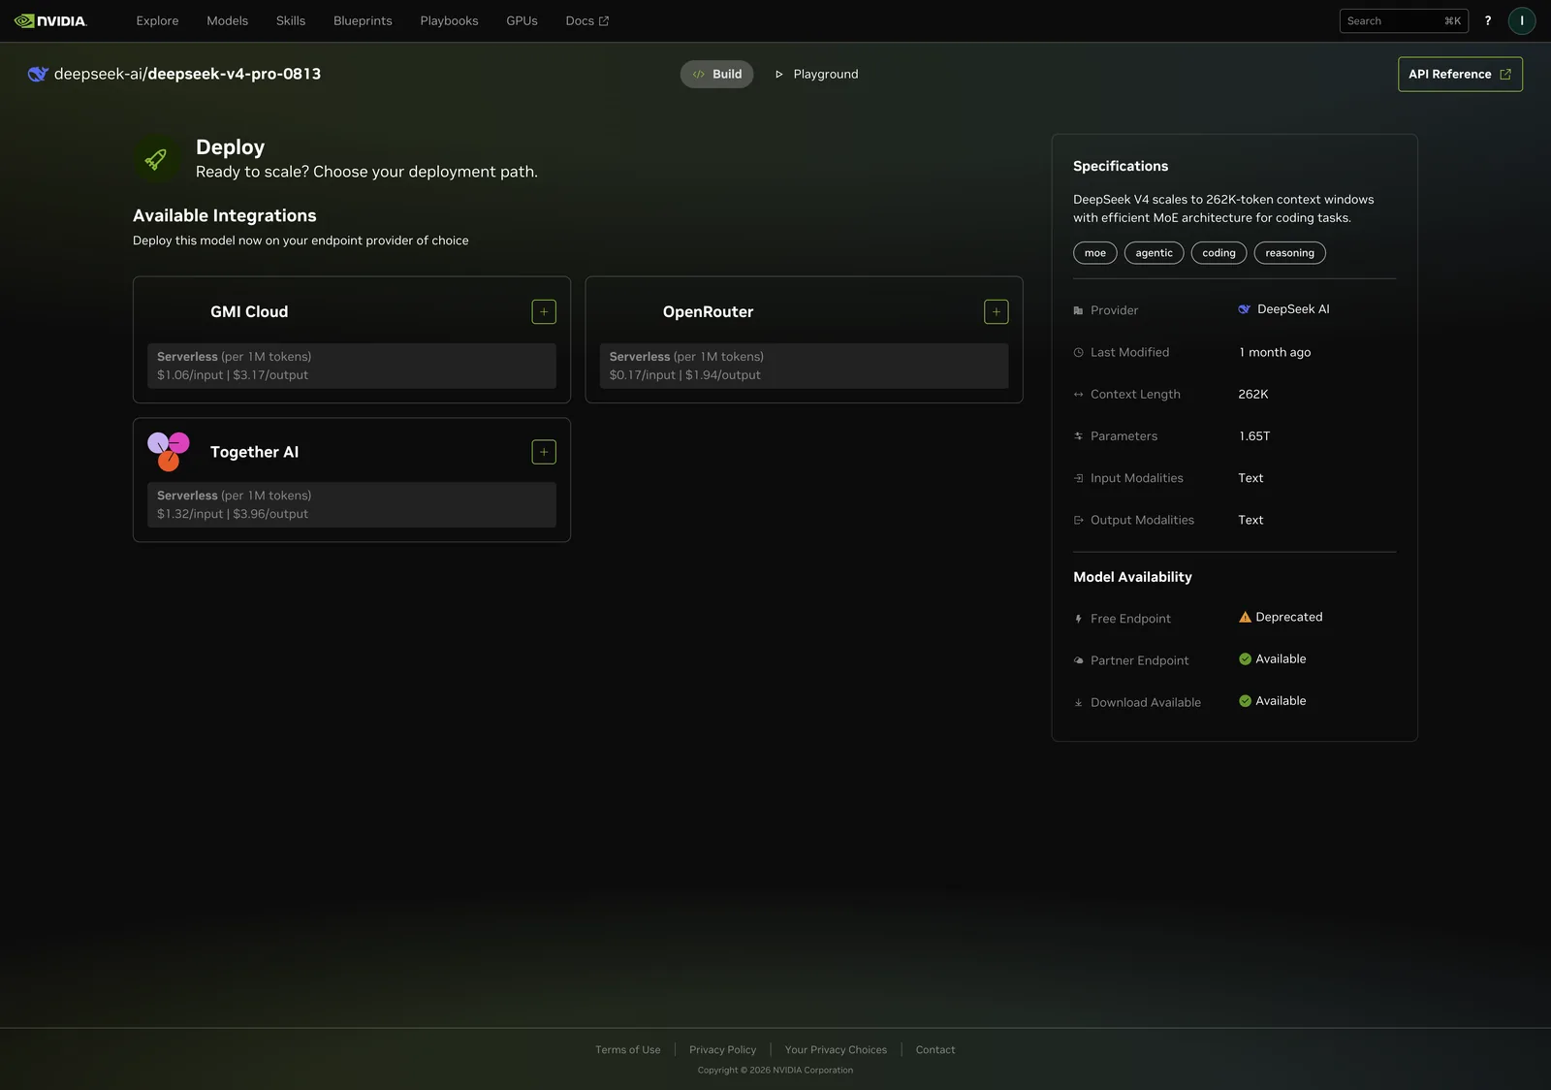
Task: Open the help question mark icon
Action: click(1488, 20)
